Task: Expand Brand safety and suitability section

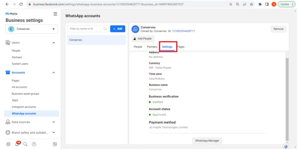Action: click(54, 132)
